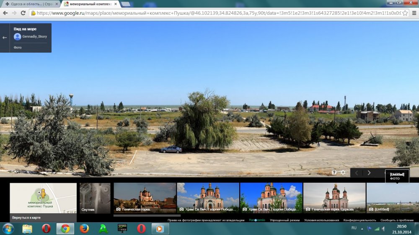Click the Gennadiy_Skory avatar icon
Image resolution: width=419 pixels, height=235 pixels.
pyautogui.click(x=17, y=36)
